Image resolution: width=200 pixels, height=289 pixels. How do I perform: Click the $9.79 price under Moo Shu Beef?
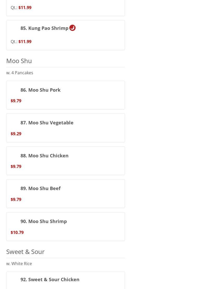tap(16, 199)
